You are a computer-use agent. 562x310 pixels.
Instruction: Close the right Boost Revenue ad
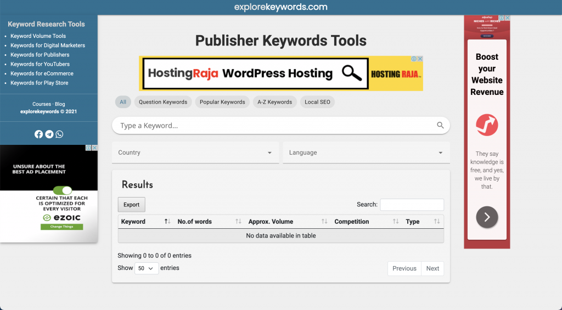[x=507, y=18]
